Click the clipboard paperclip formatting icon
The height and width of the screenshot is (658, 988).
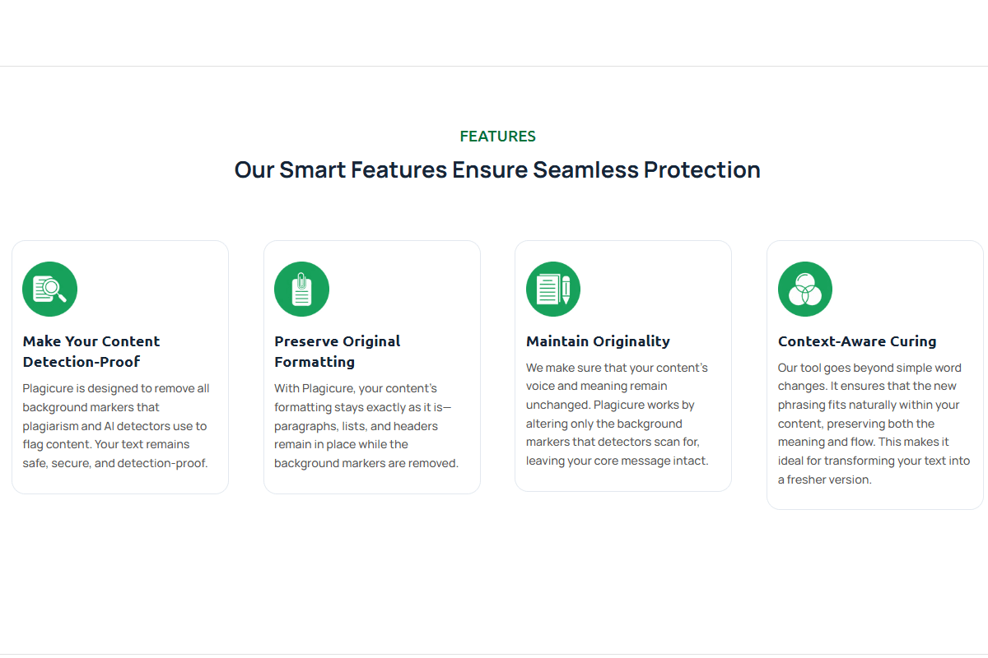[301, 289]
